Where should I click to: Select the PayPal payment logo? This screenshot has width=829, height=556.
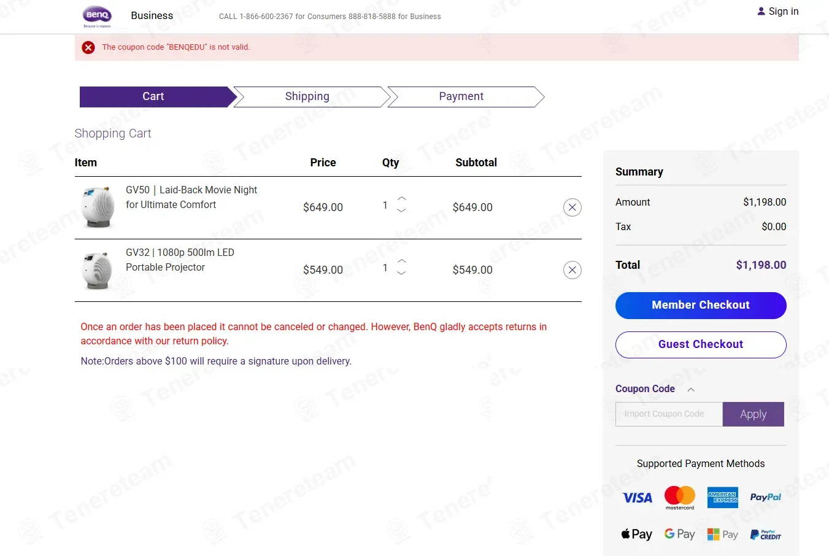coord(765,498)
